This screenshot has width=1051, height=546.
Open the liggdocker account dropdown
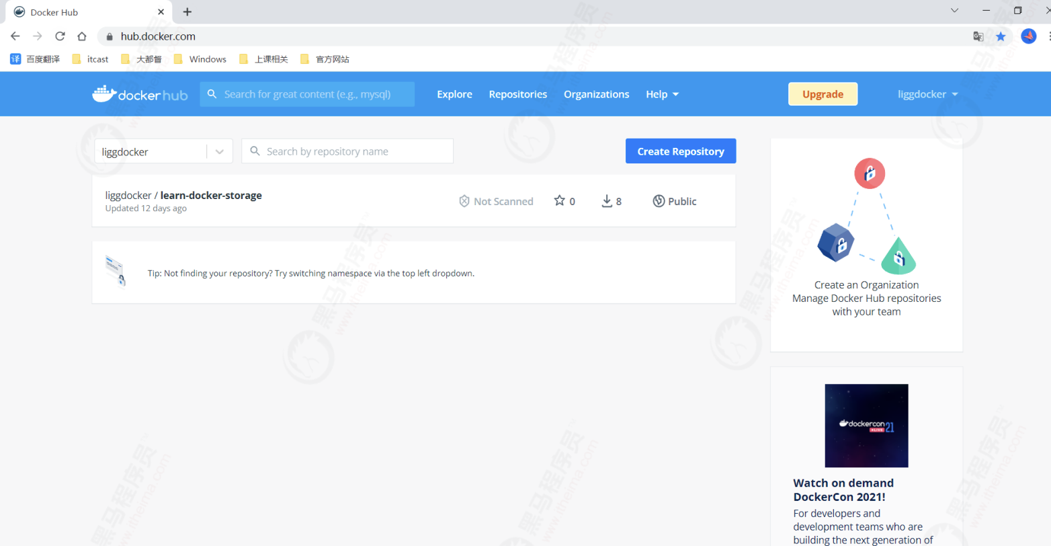(x=927, y=94)
